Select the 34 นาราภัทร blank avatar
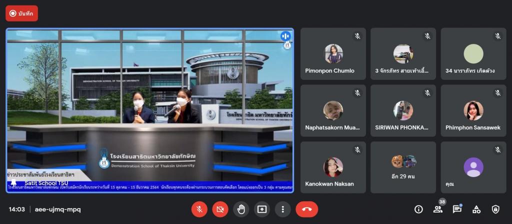The height and width of the screenshot is (224, 512). click(x=473, y=54)
